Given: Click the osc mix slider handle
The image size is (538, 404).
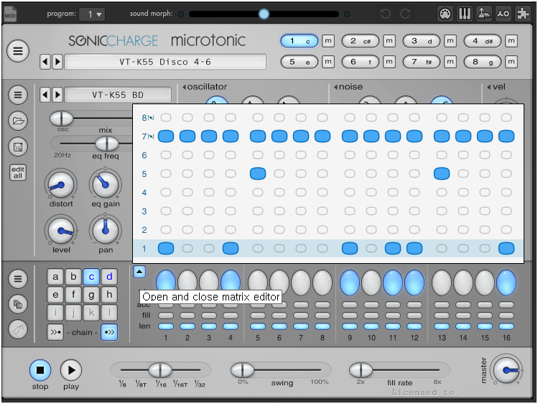Looking at the screenshot, I should (x=62, y=119).
